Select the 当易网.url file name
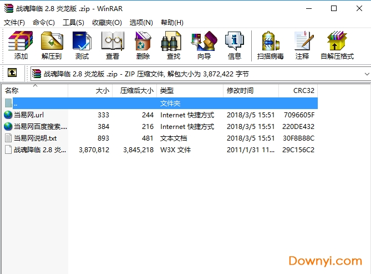 click(x=29, y=115)
